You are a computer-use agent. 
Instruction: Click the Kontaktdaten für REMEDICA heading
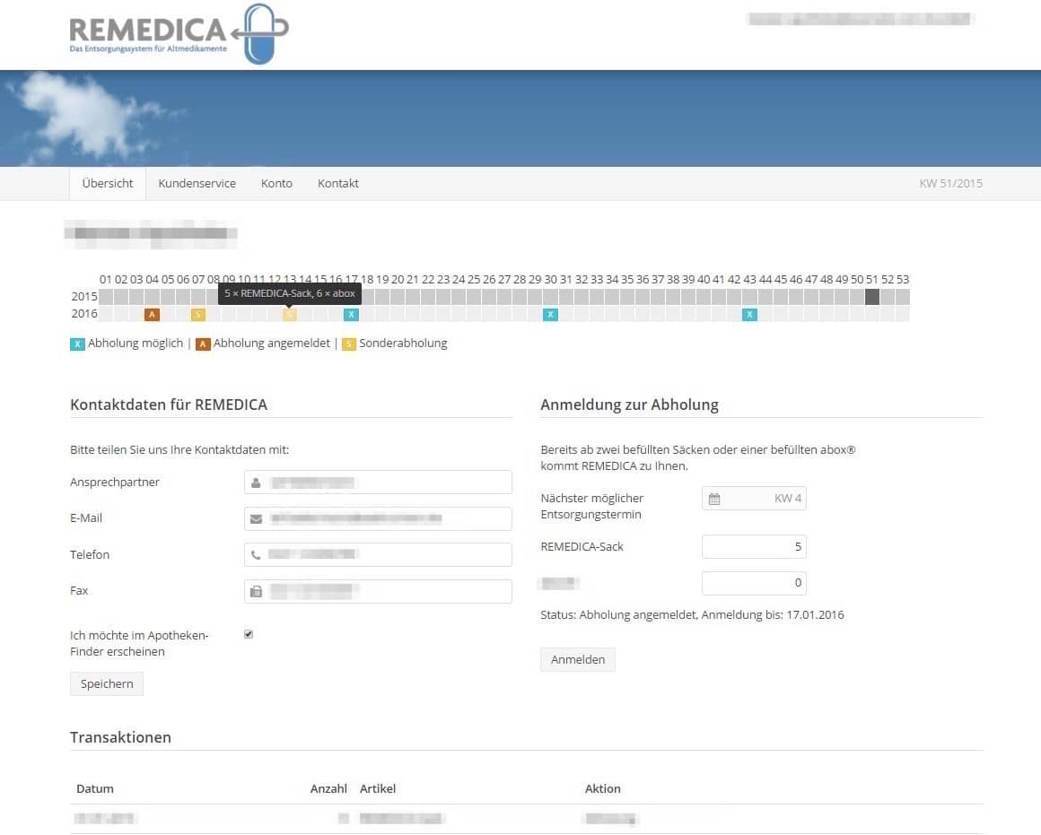(x=169, y=404)
